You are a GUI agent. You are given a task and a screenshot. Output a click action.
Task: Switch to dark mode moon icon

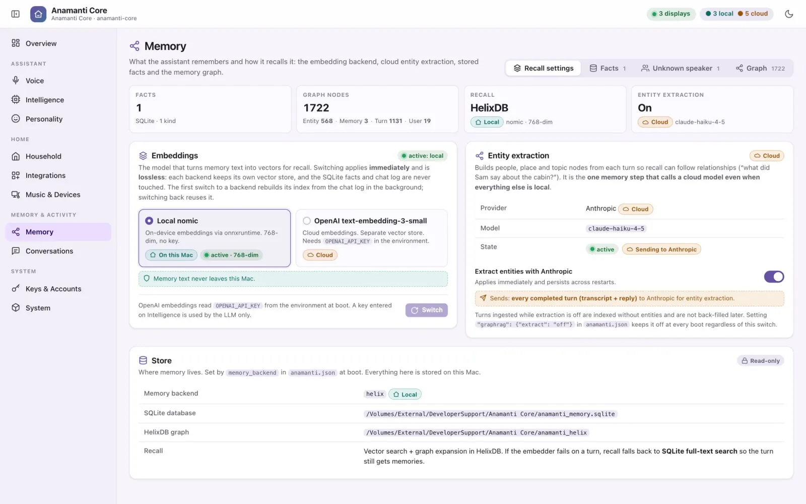pyautogui.click(x=789, y=14)
